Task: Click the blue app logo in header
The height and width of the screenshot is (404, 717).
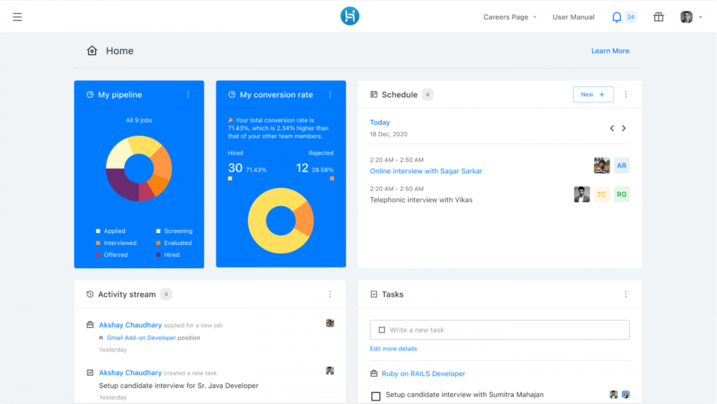Action: click(350, 16)
